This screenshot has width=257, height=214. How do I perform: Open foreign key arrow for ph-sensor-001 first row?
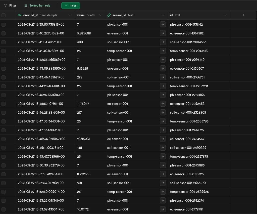(x=163, y=24)
